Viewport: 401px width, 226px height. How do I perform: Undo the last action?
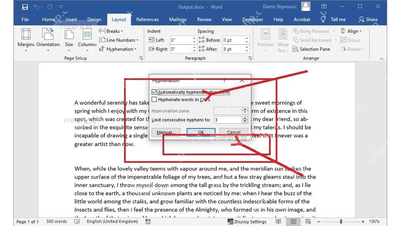36,7
